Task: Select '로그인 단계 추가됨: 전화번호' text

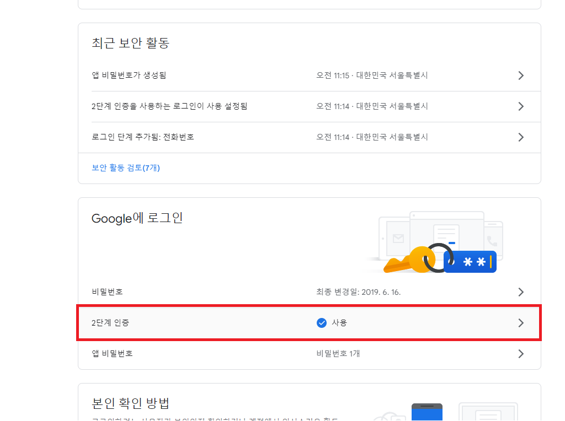Action: [x=143, y=137]
